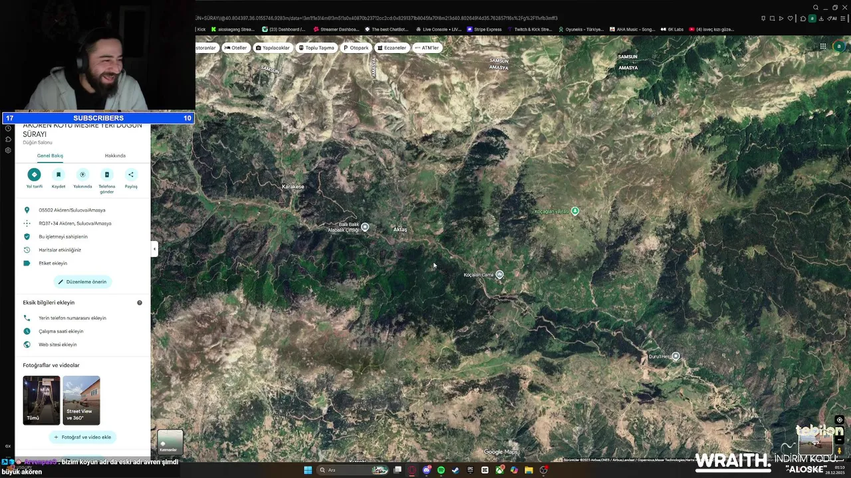Viewport: 851px width, 478px height.
Task: Open the Katmanlar layers thumbnail
Action: [170, 442]
